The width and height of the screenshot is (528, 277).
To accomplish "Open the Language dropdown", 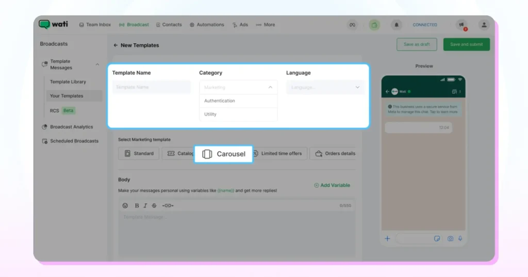I will (325, 87).
